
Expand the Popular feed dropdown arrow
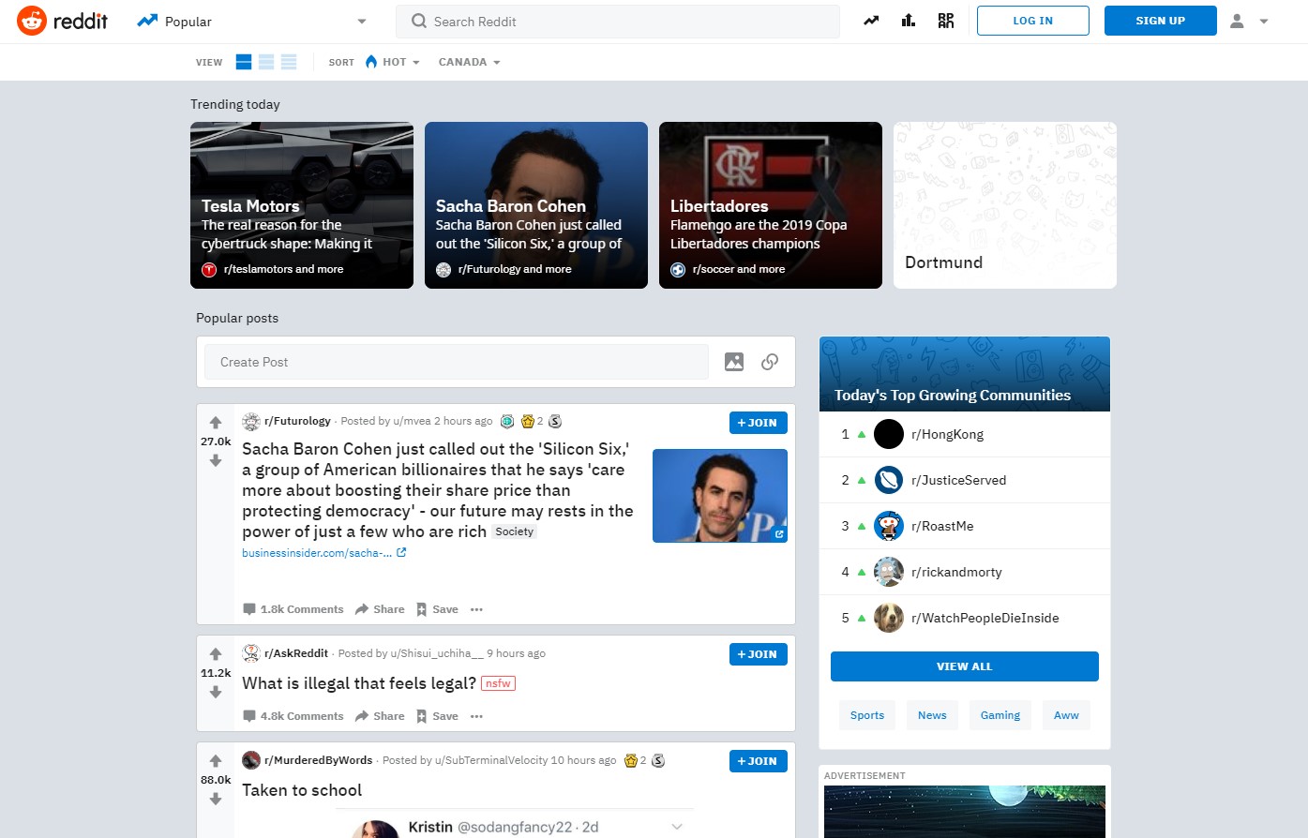click(x=362, y=22)
